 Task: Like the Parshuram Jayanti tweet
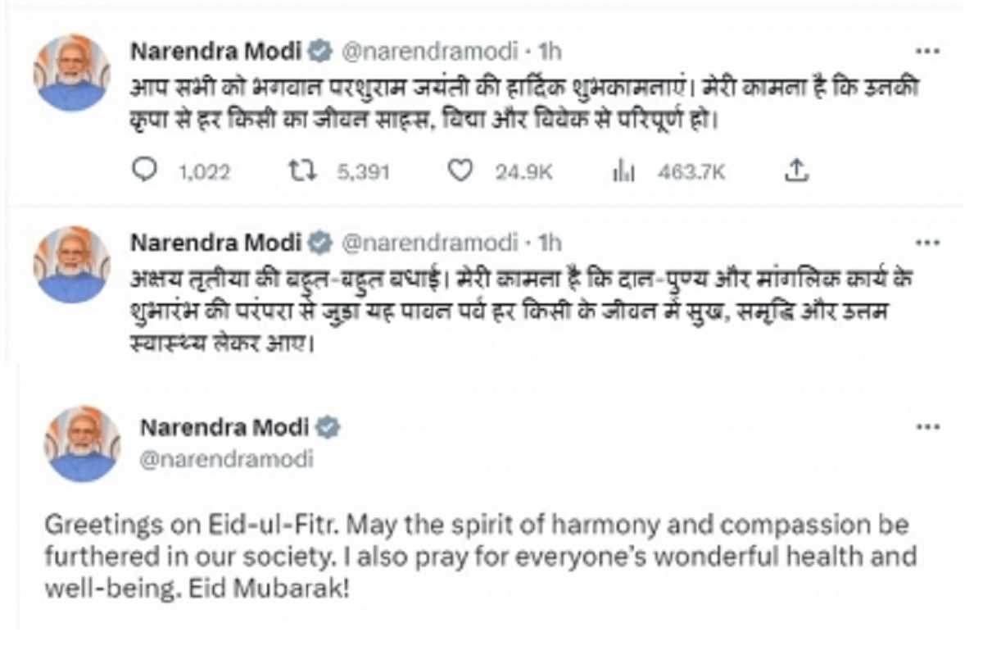pos(460,171)
